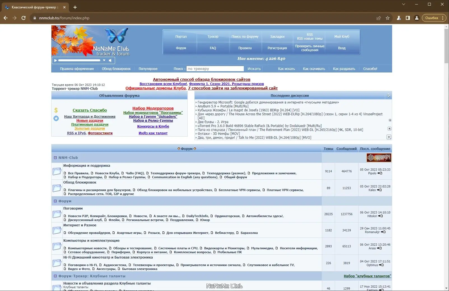Open the tab search dropdown chevron

(x=404, y=4)
